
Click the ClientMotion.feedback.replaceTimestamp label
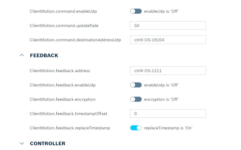[x=70, y=128]
